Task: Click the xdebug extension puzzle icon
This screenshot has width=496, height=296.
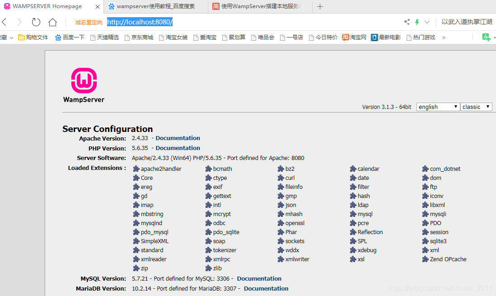Action: click(353, 250)
